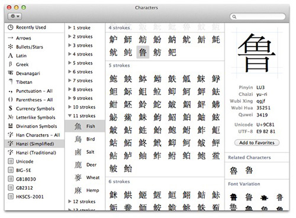Select highlighted 鲁 character in grid
296x218 pixels.
point(143,53)
